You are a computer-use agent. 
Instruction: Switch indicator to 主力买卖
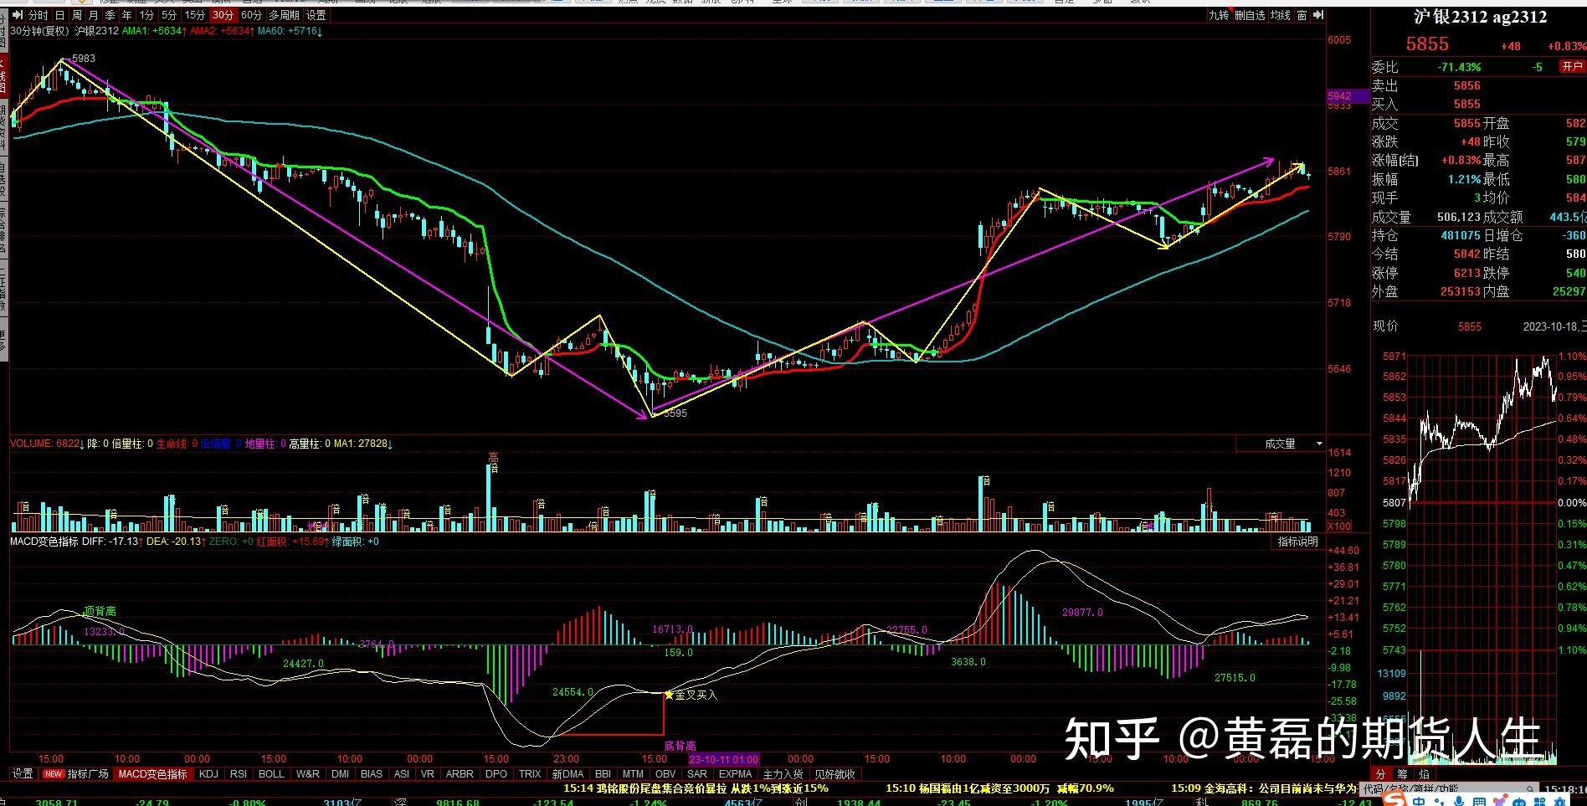pyautogui.click(x=783, y=774)
